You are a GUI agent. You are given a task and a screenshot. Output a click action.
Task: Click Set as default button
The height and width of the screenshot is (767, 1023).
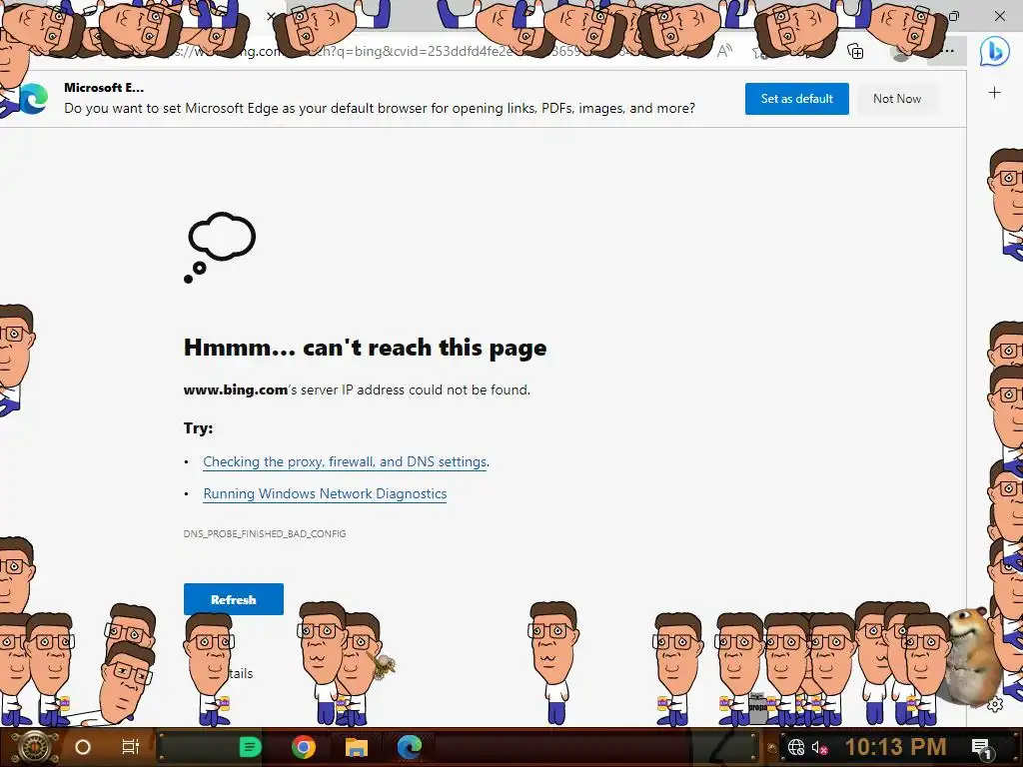796,99
